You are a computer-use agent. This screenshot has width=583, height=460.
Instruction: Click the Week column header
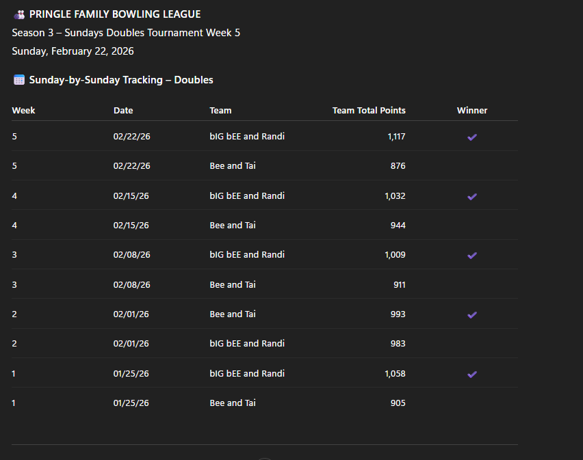point(24,110)
